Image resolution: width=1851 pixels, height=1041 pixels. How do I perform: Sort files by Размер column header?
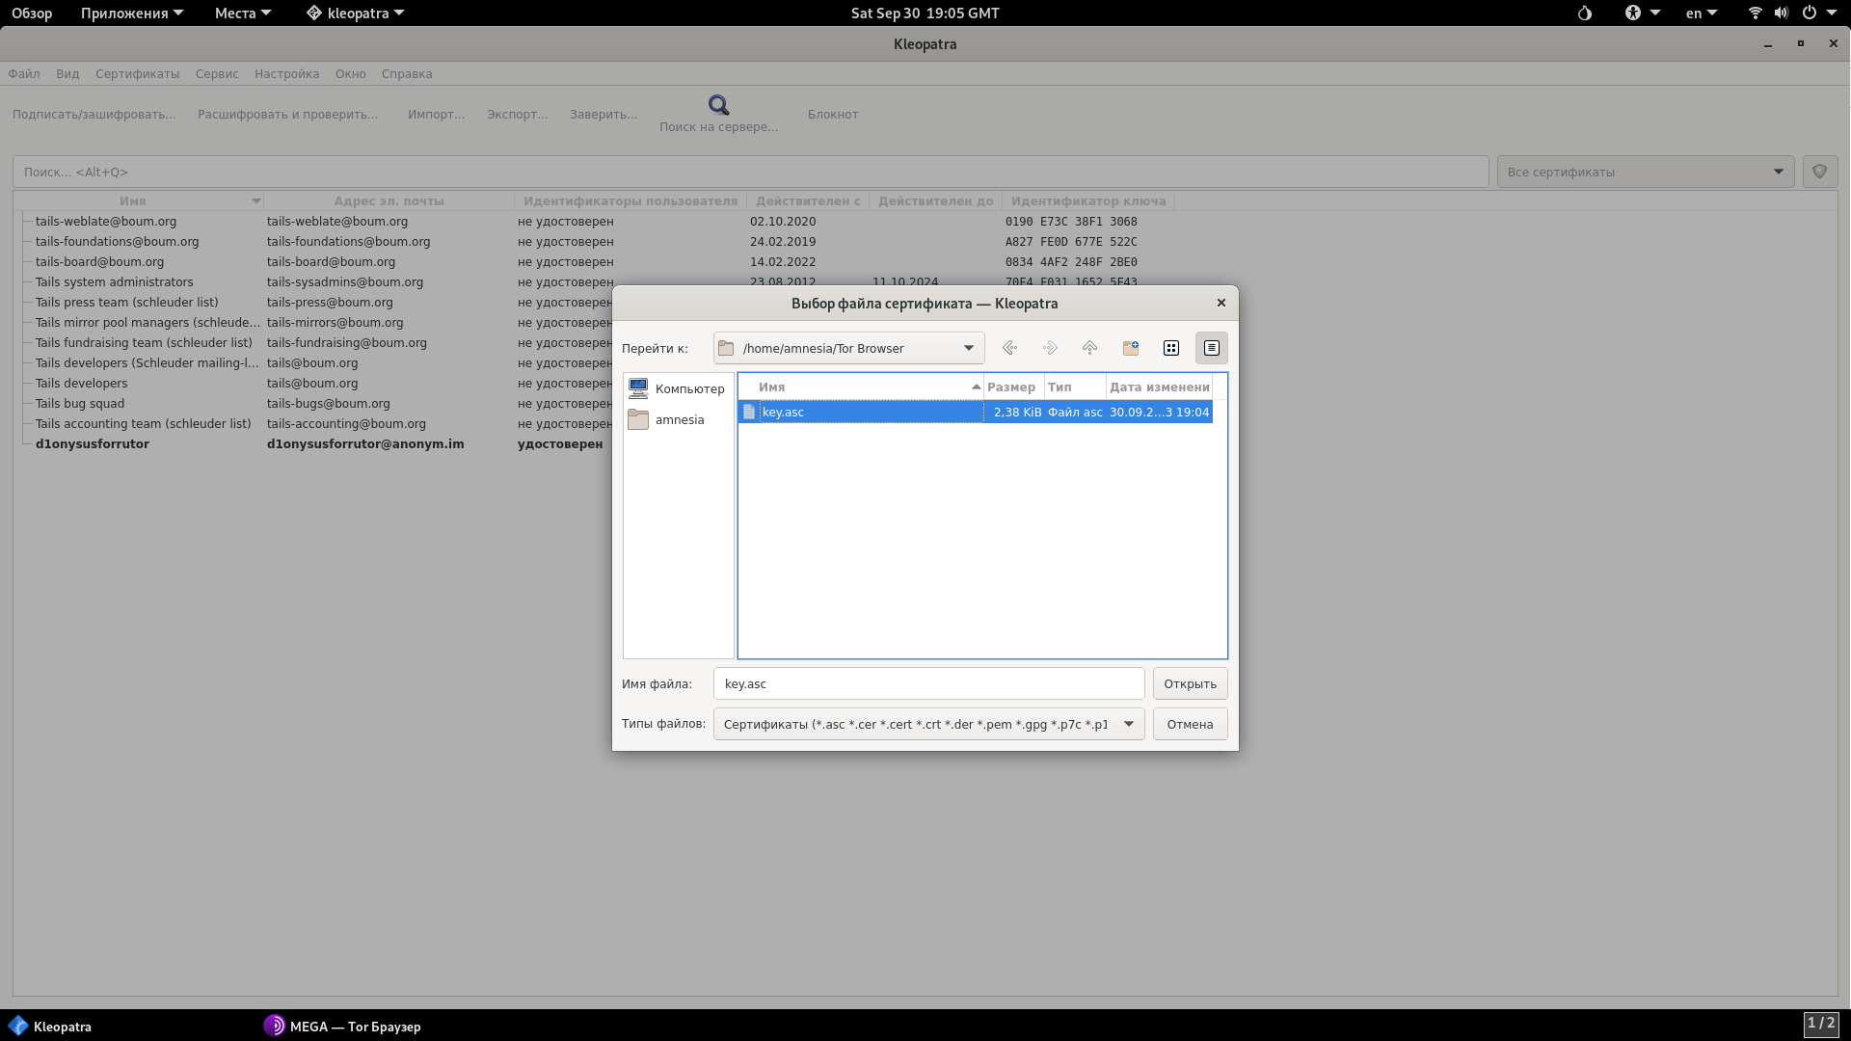tap(1010, 387)
